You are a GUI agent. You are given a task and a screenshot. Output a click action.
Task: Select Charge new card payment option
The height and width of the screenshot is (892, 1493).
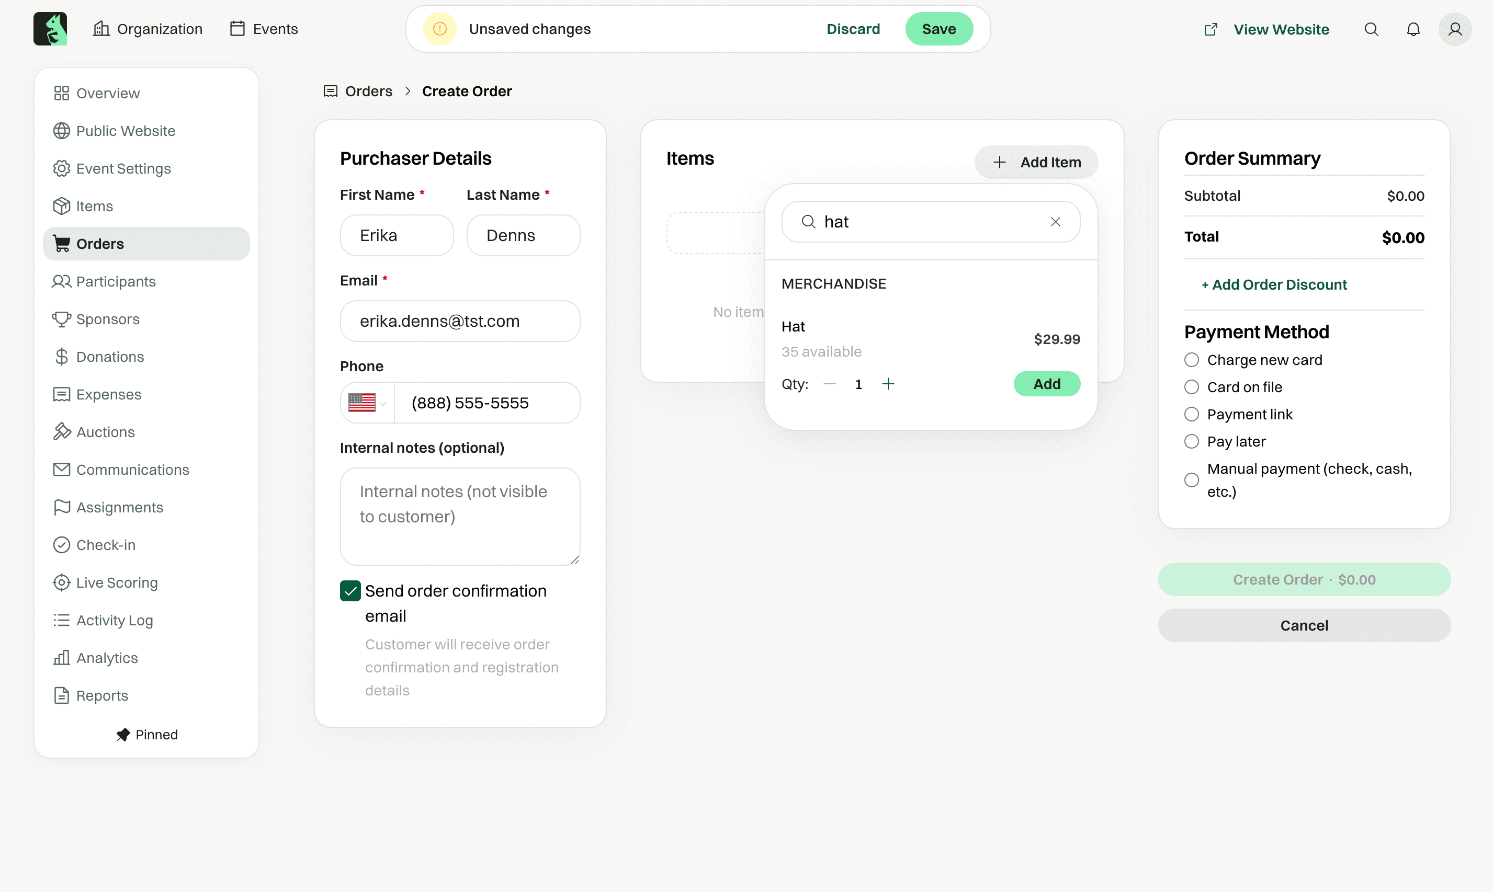pyautogui.click(x=1191, y=360)
